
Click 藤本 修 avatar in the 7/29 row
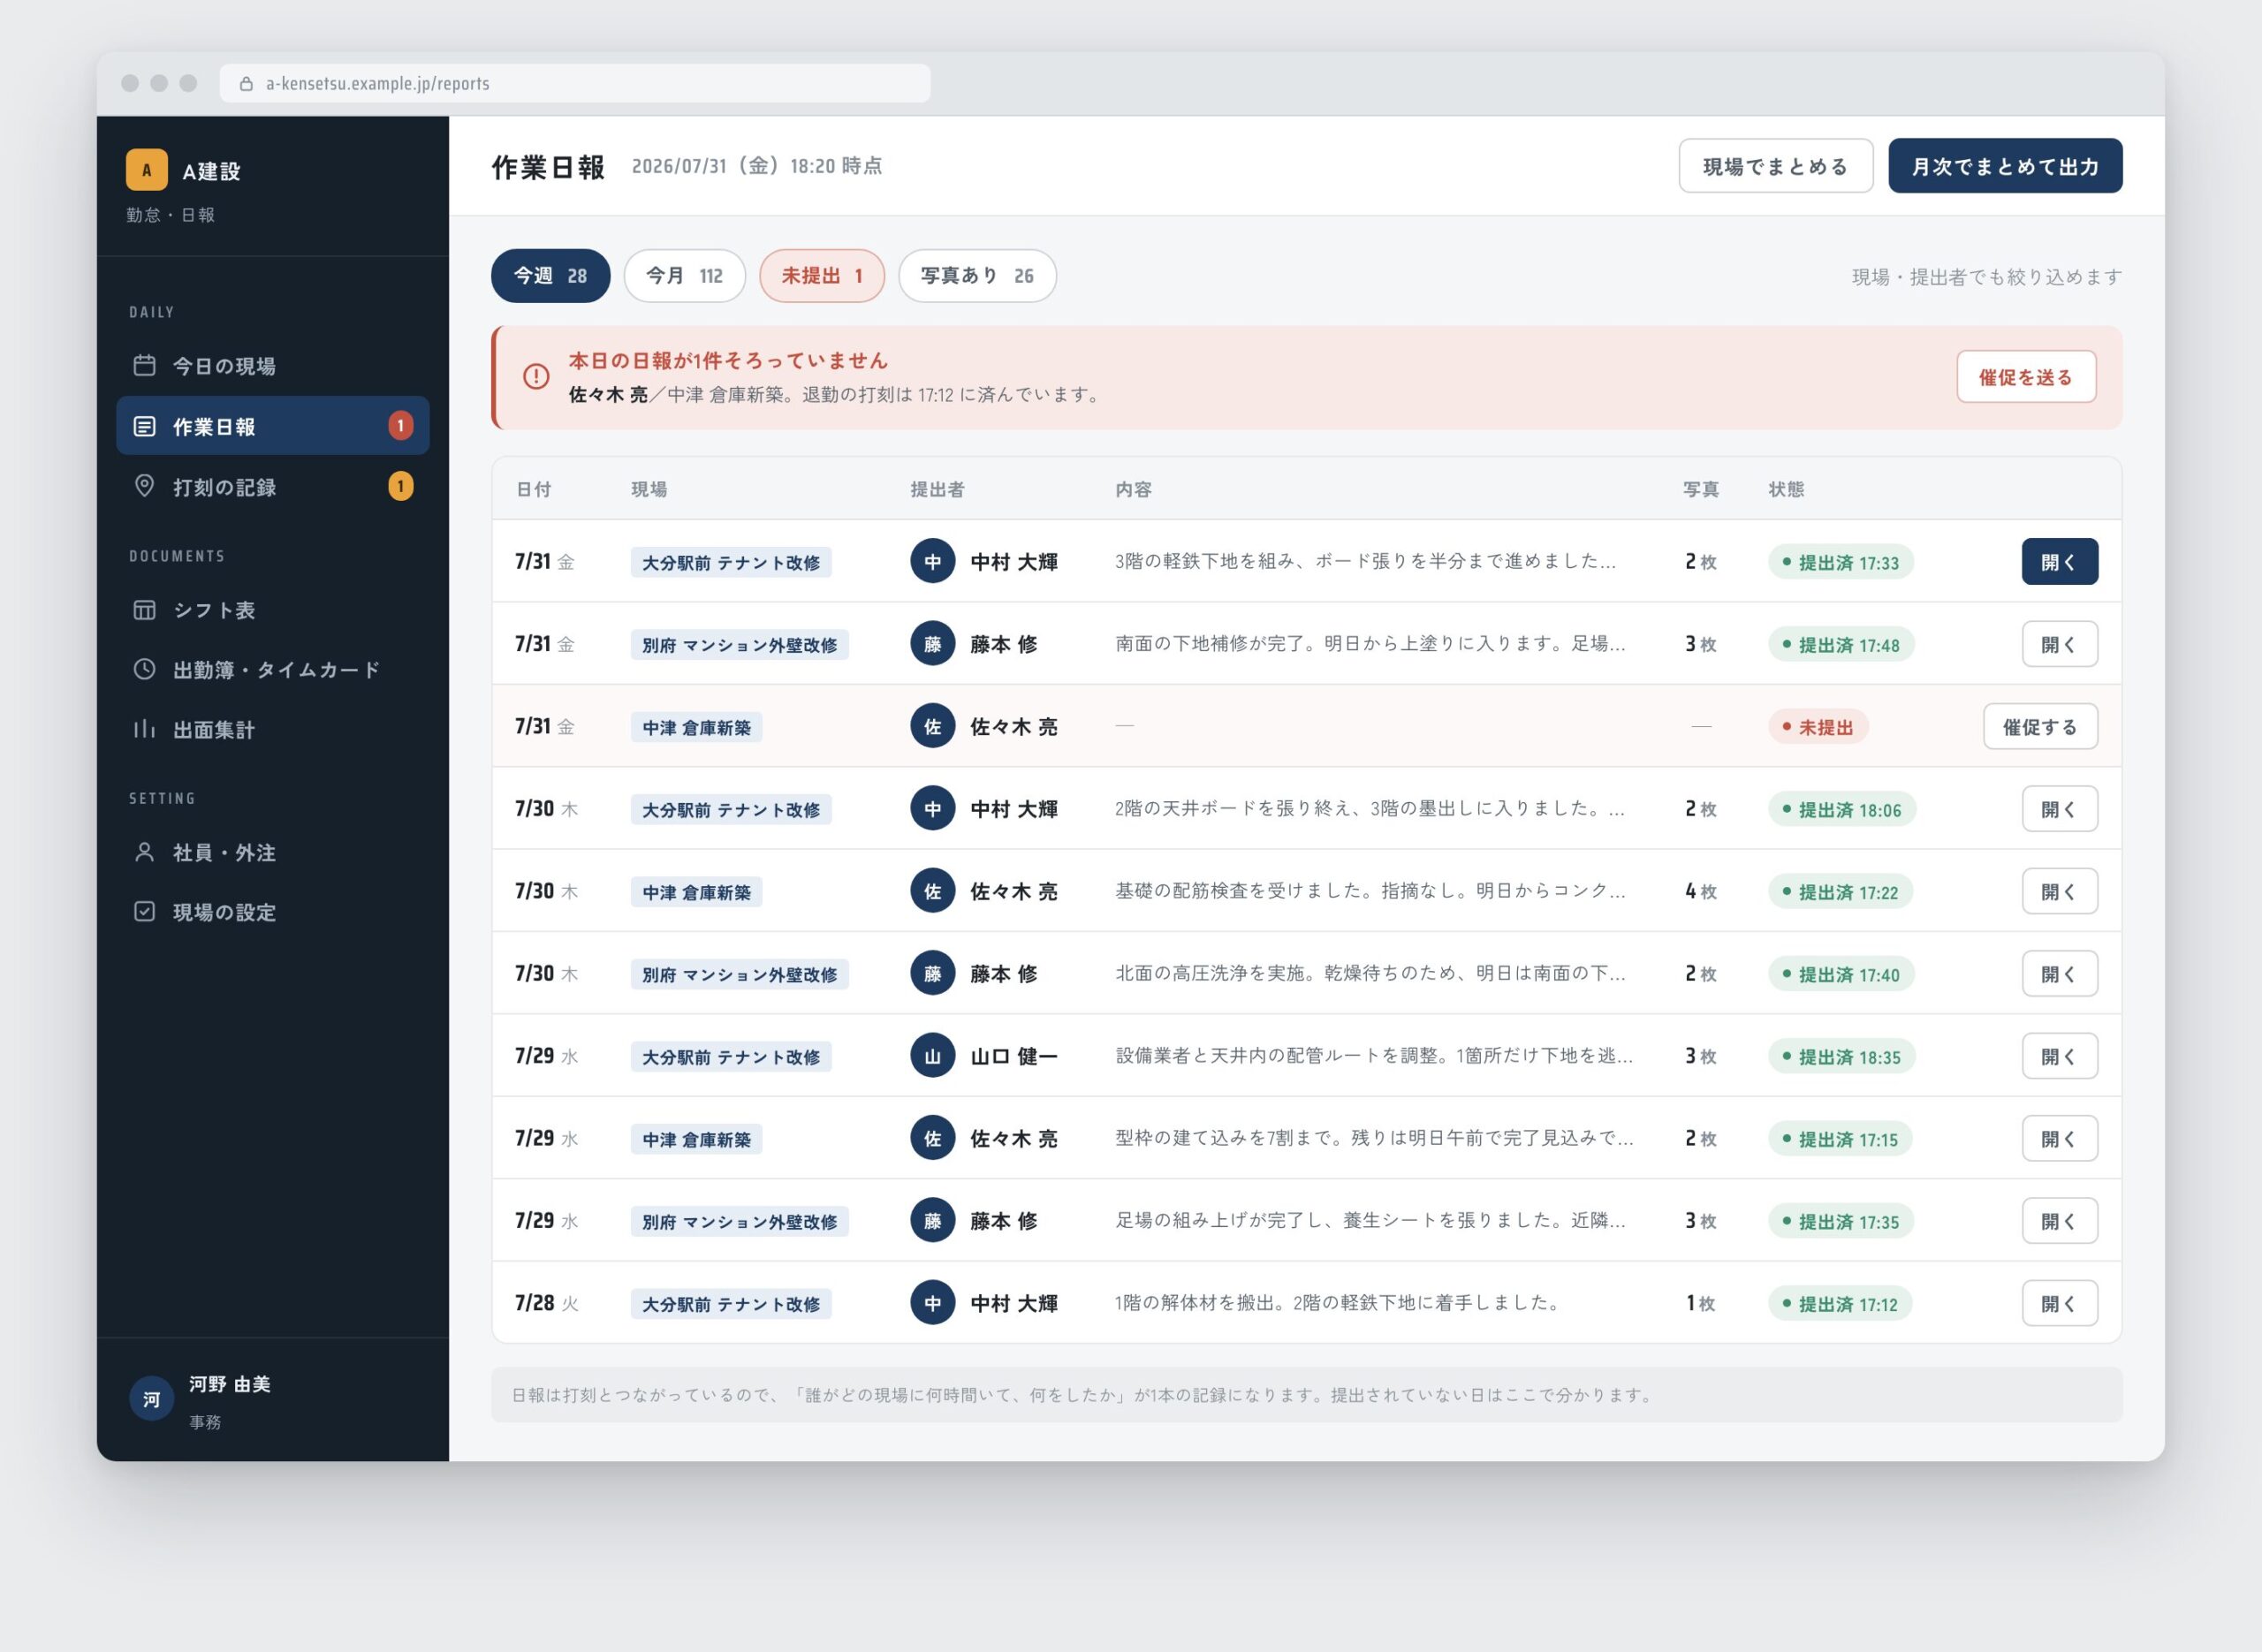[932, 1220]
